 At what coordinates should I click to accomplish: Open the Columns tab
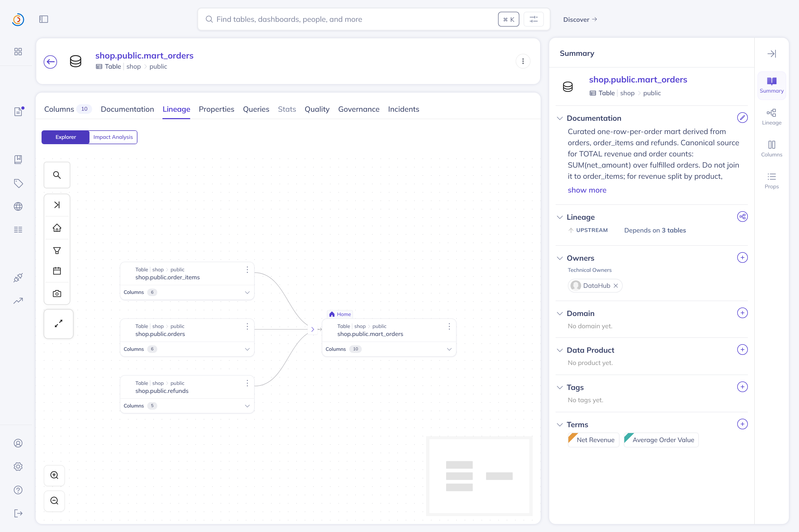(68, 109)
